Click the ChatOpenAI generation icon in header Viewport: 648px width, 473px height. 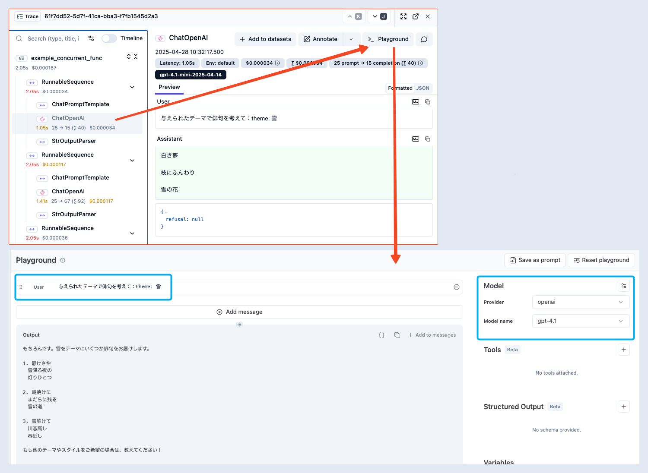point(160,38)
